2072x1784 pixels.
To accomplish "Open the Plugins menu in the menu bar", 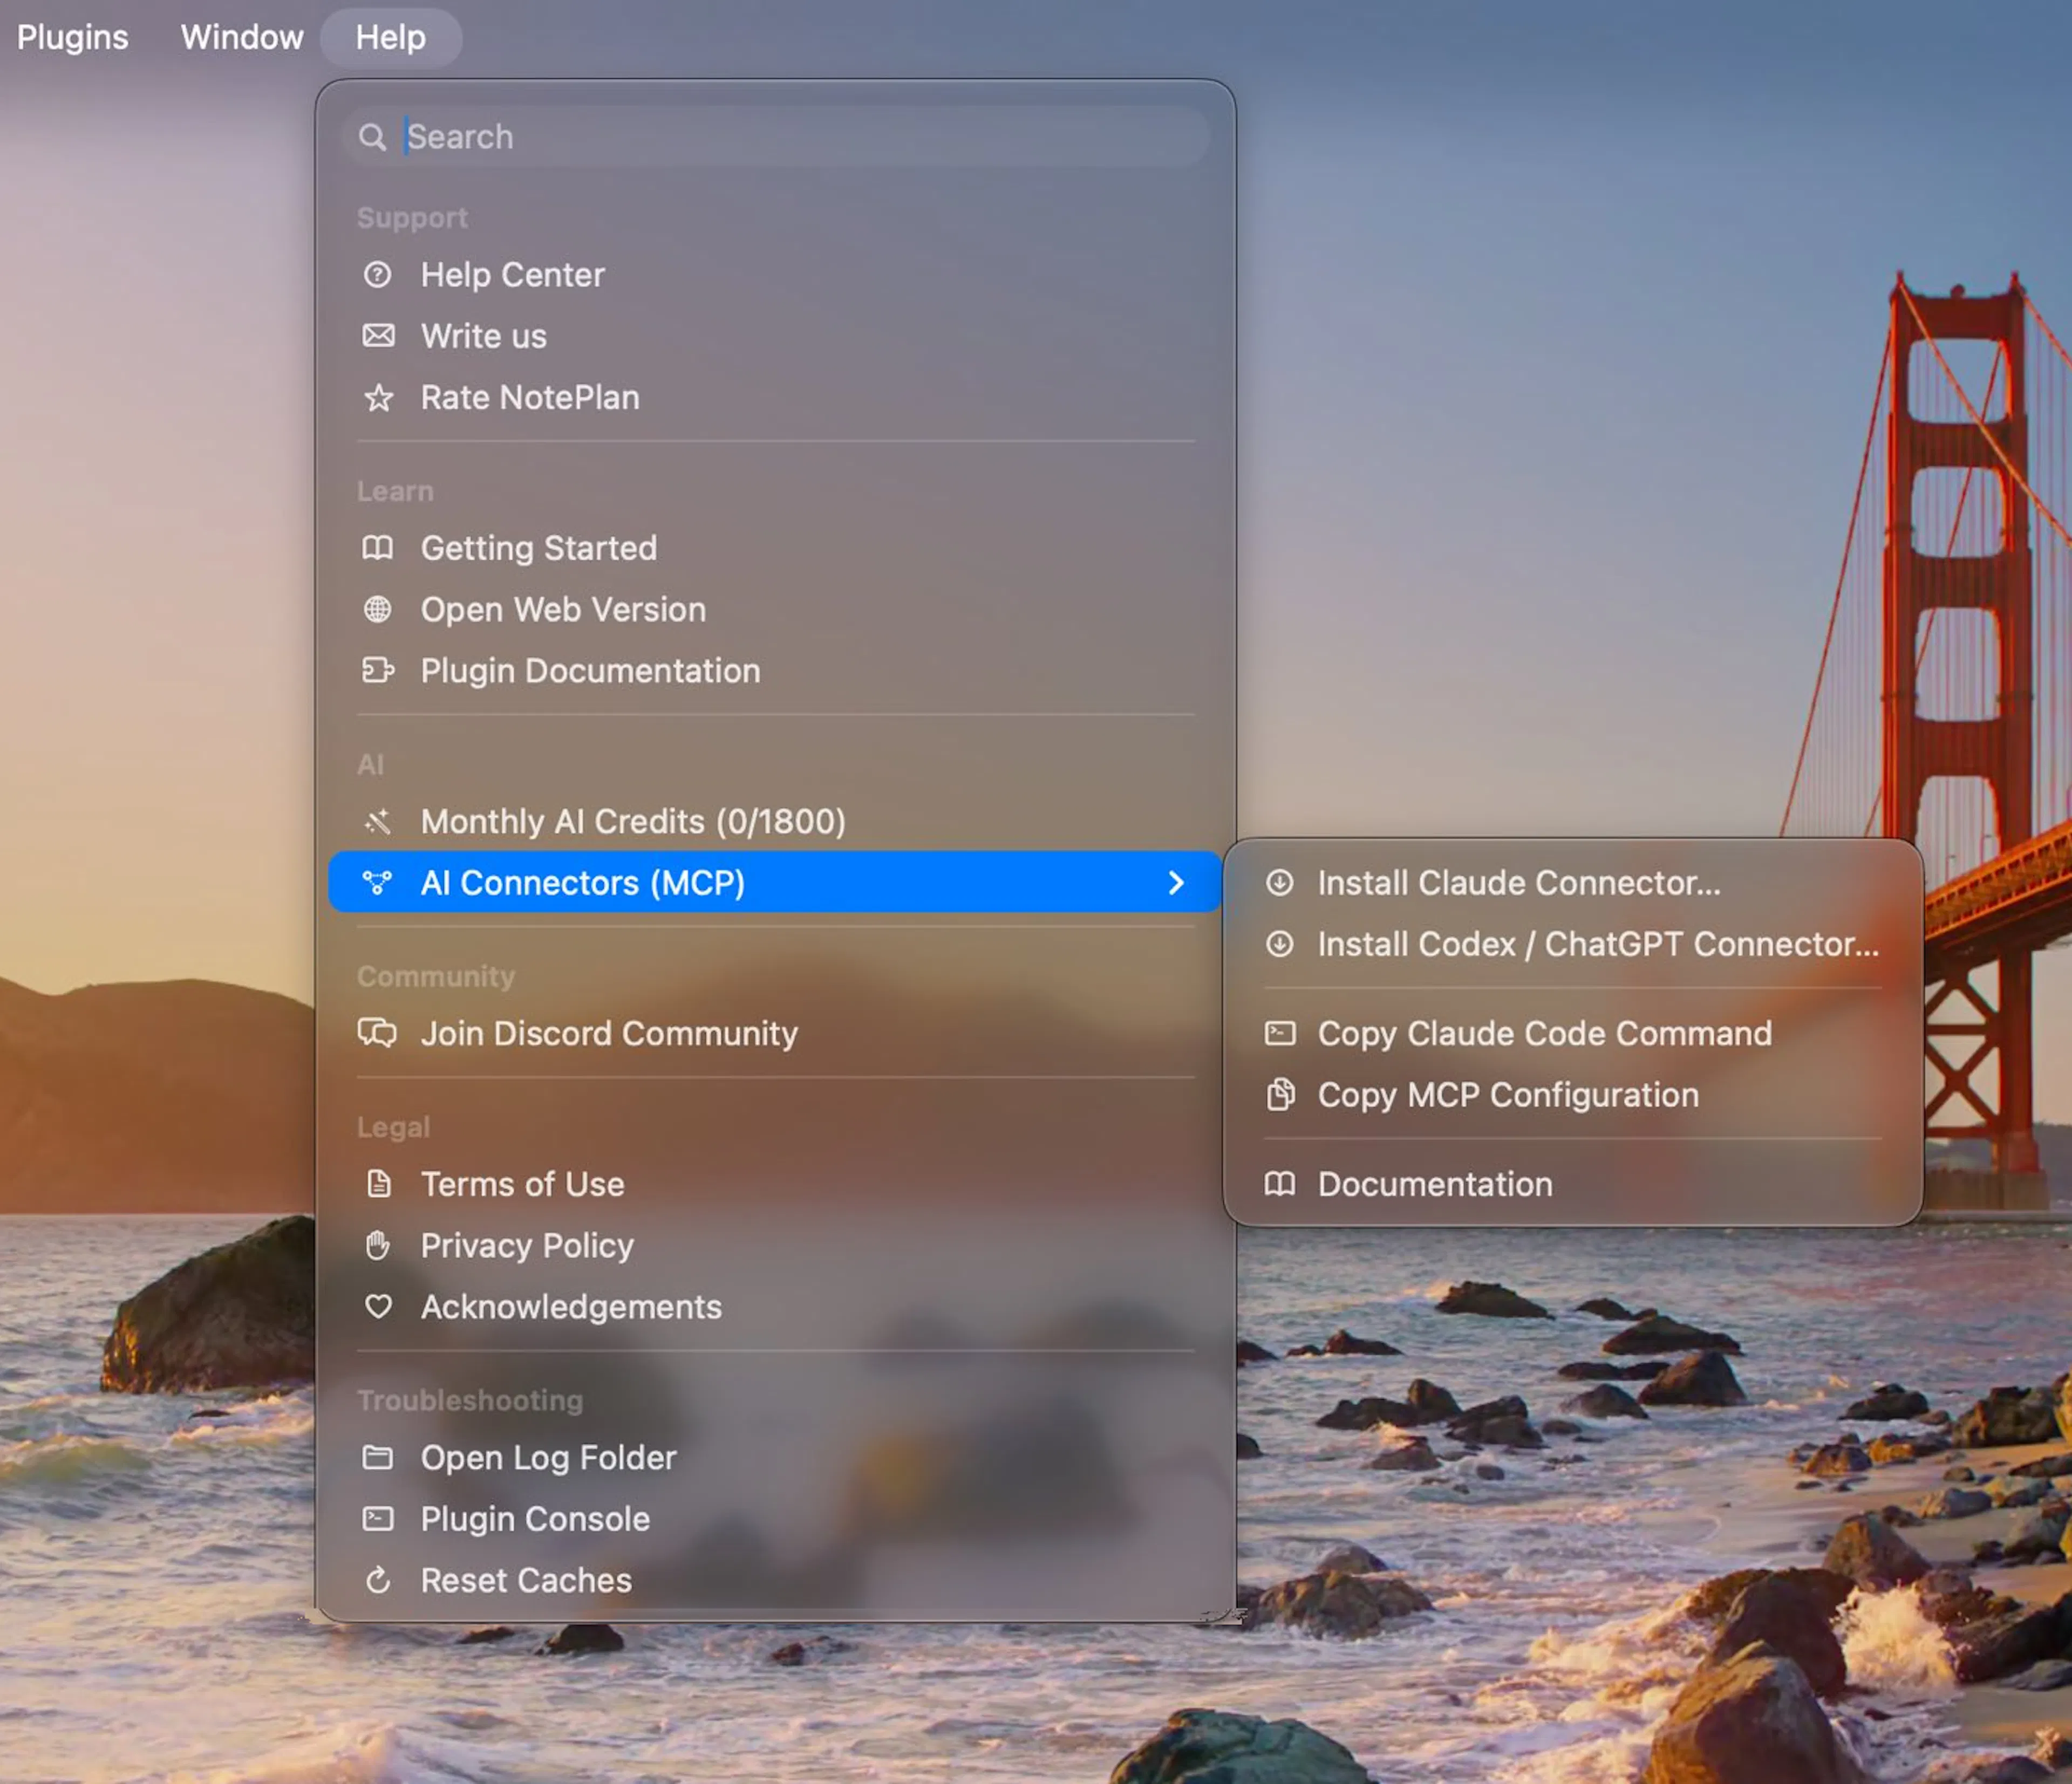I will [x=73, y=37].
